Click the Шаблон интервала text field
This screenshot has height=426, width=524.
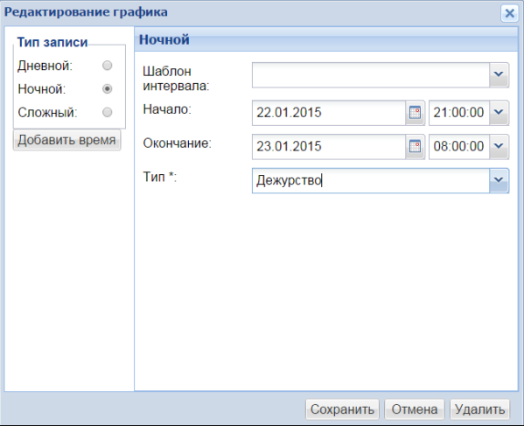click(x=371, y=75)
